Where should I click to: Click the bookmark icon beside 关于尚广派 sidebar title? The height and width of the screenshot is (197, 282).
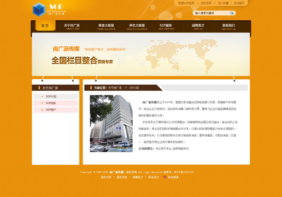[x=39, y=87]
